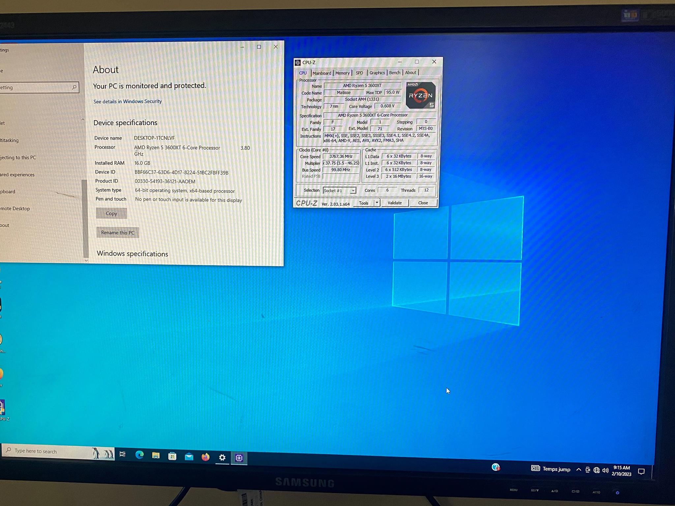Open the Temps jump news widget
Image resolution: width=675 pixels, height=506 pixels.
coord(551,469)
